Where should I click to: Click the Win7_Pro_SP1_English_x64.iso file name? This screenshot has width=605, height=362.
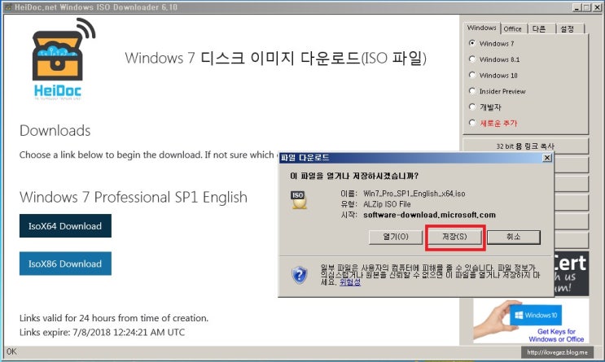(x=414, y=194)
